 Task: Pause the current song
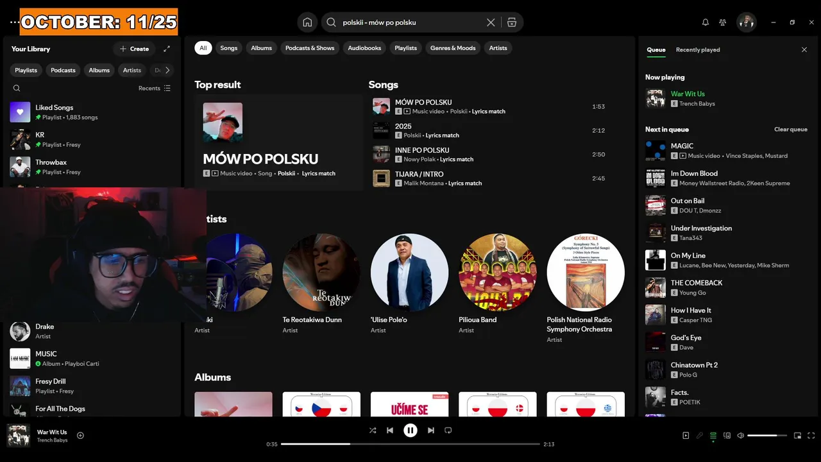pos(410,431)
